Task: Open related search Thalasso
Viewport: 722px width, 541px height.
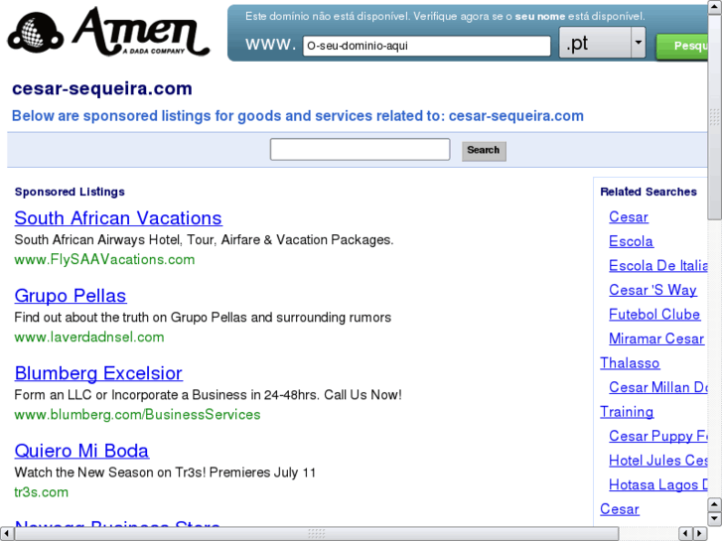Action: [630, 363]
